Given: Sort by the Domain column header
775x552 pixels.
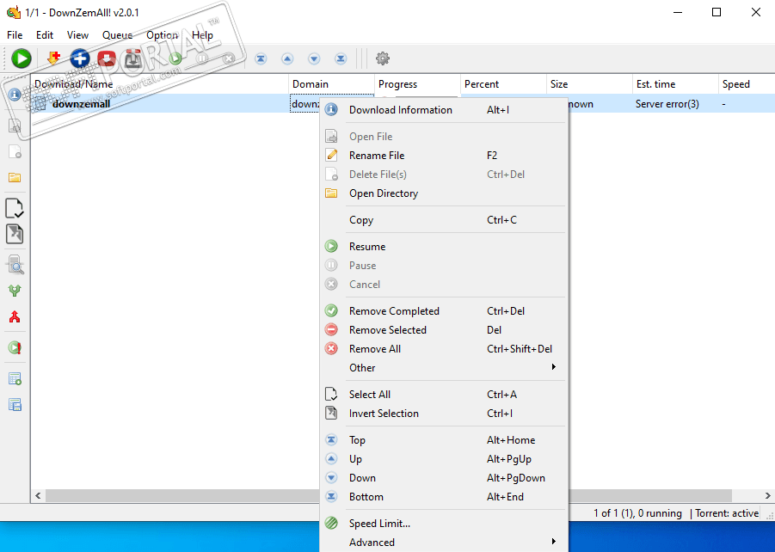Looking at the screenshot, I should [331, 84].
